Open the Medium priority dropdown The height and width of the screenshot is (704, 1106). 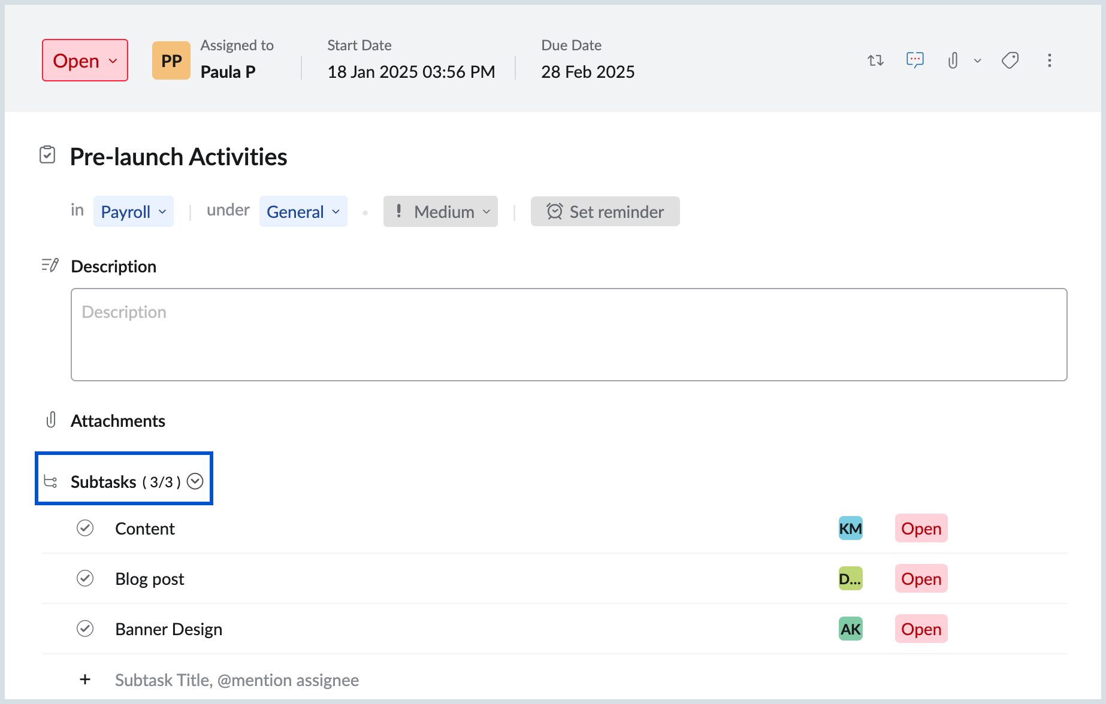tap(440, 211)
